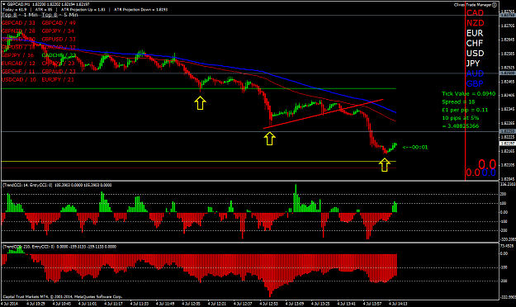Click the GBPAUD / 23 entry
This screenshot has width=516, height=307.
(x=59, y=72)
